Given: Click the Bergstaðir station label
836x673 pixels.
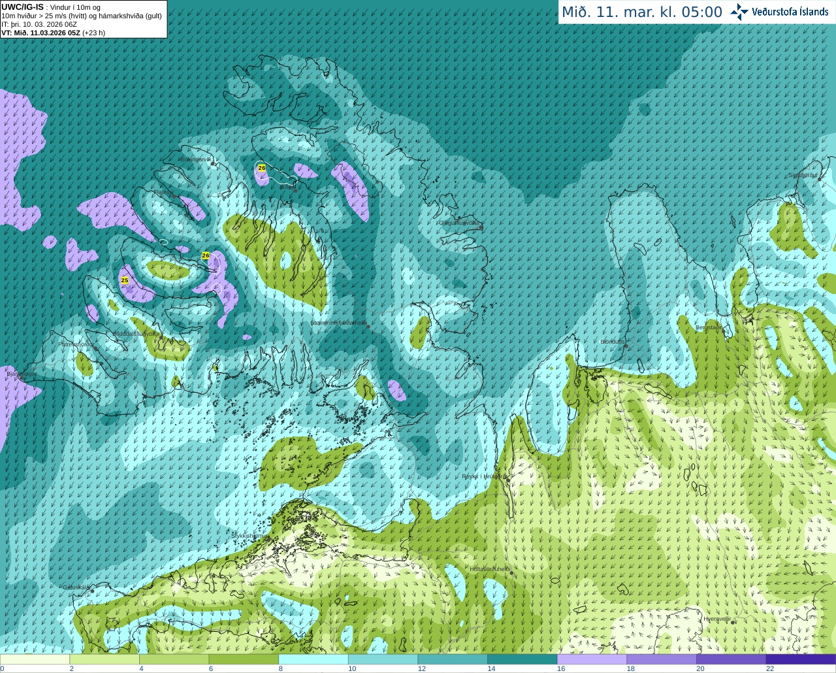Looking at the screenshot, I should coord(708,327).
